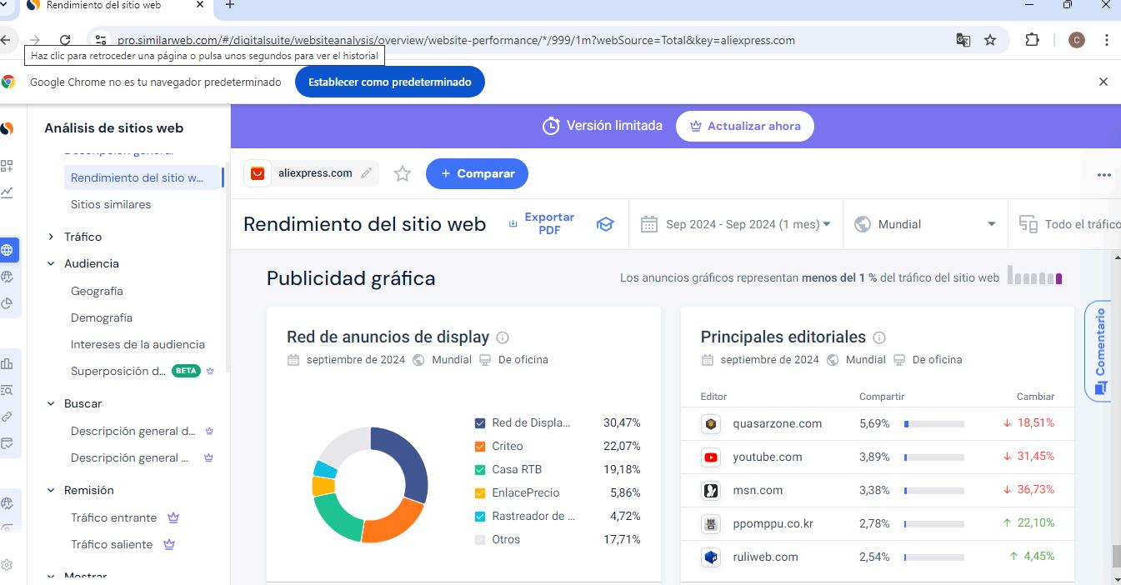Click dark blue Red de Display donut segment

pyautogui.click(x=410, y=463)
